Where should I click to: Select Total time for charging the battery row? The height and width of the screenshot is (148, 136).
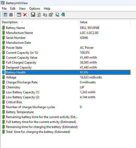point(66,132)
